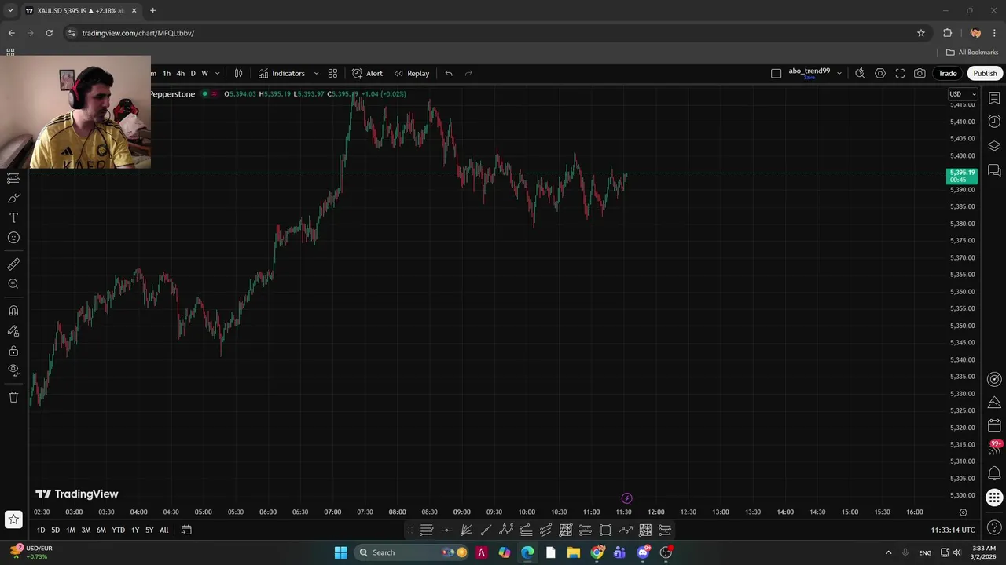
Task: Set range to 5D
Action: click(x=55, y=530)
